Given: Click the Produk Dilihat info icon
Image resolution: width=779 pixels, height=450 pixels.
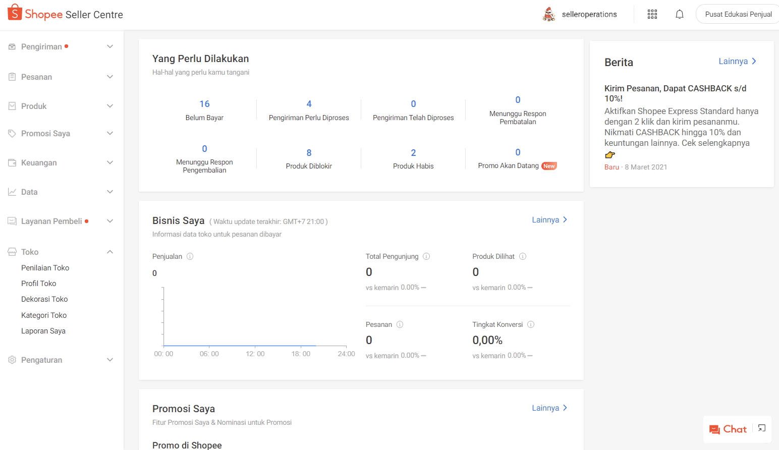Looking at the screenshot, I should point(523,256).
